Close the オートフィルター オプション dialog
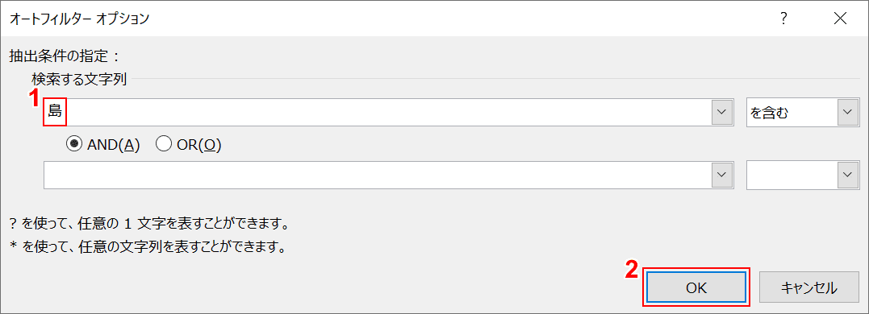This screenshot has width=869, height=314. click(x=840, y=19)
